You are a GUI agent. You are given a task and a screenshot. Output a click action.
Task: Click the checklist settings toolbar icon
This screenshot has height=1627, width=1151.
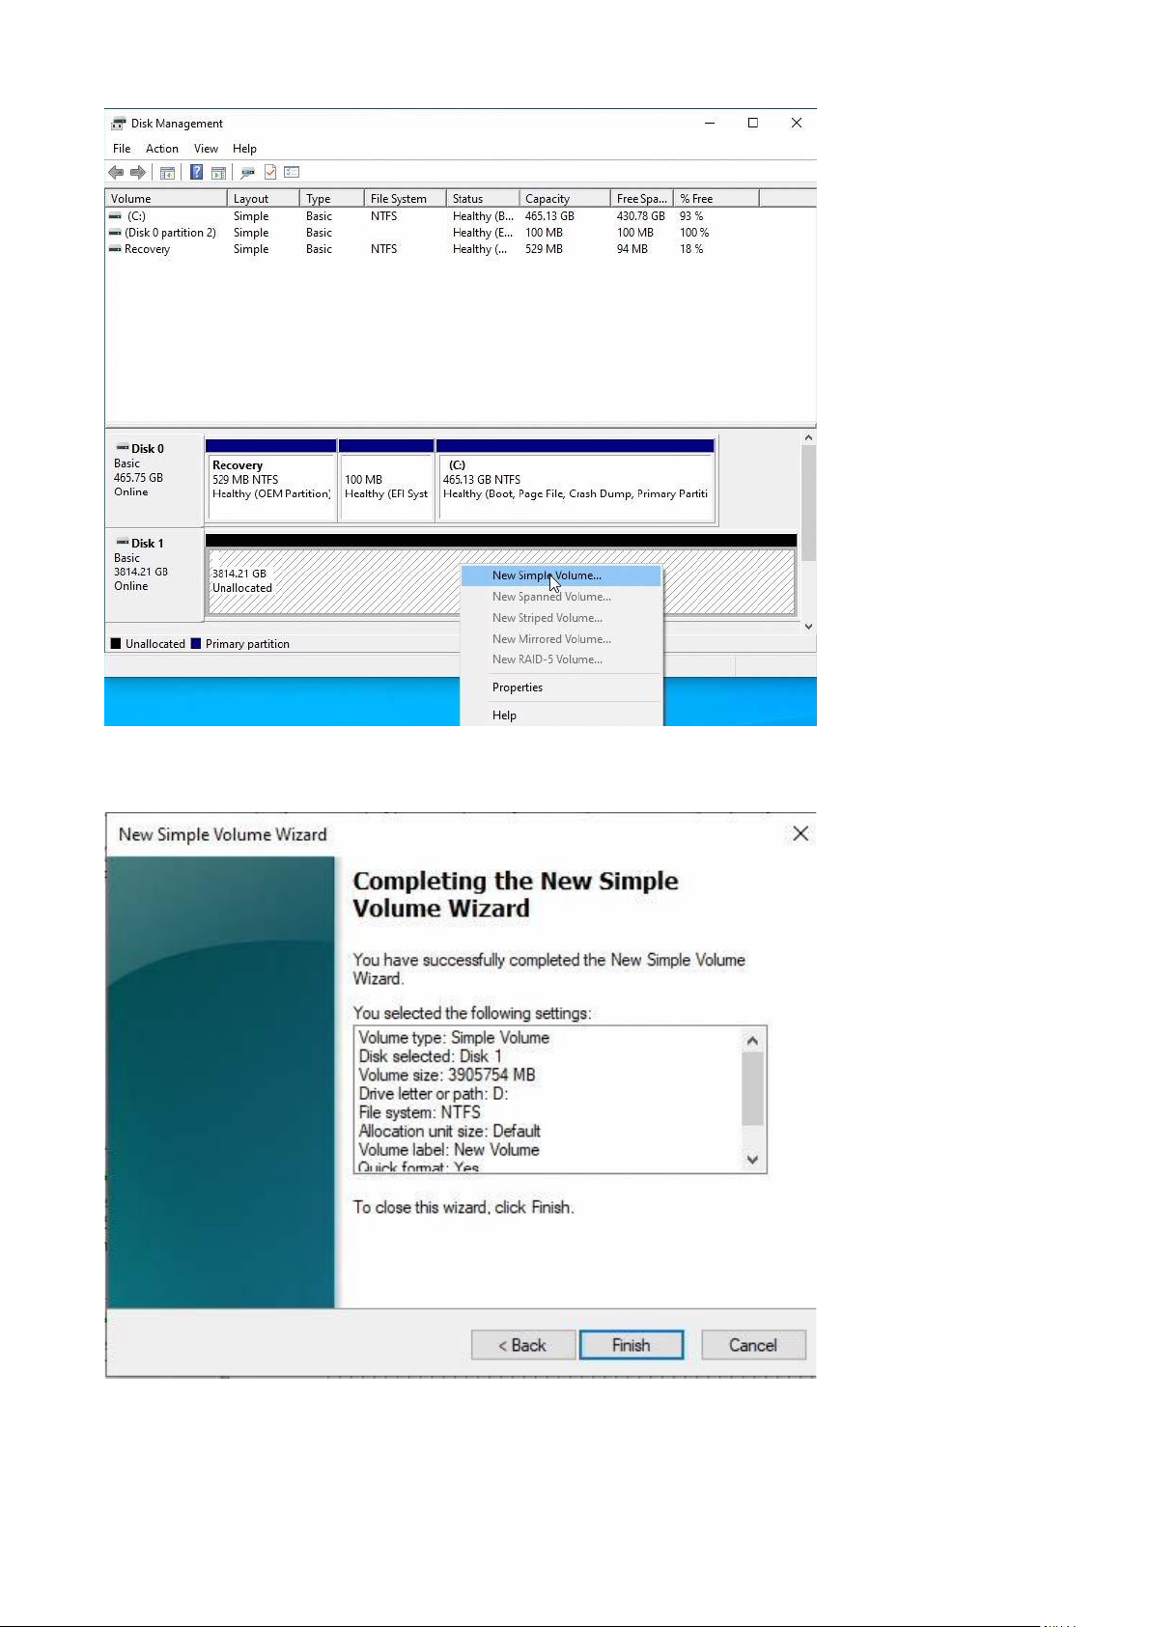pos(292,173)
